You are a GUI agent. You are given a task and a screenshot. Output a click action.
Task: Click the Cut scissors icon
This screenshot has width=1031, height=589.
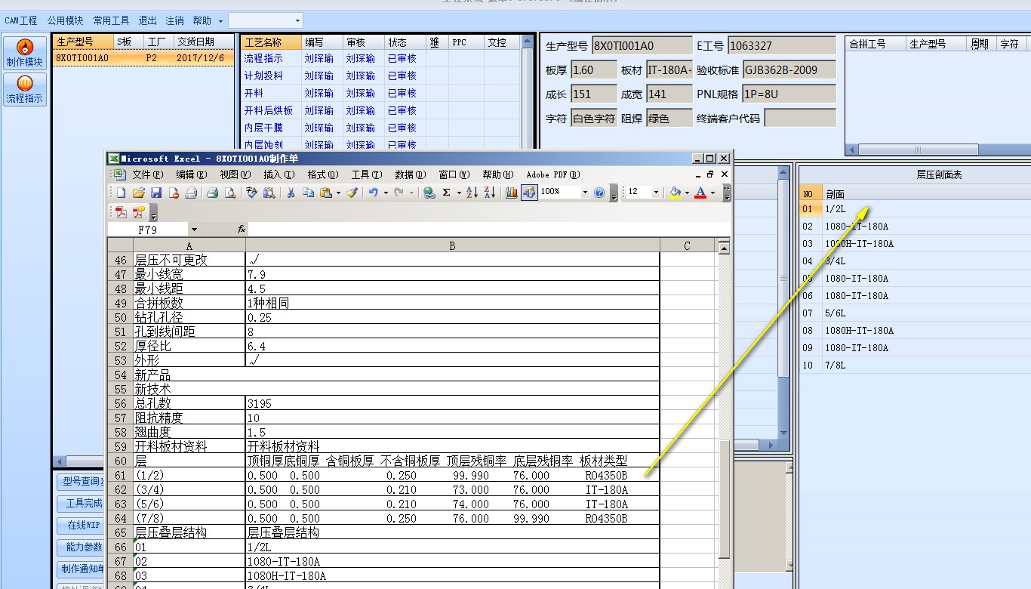tap(291, 193)
